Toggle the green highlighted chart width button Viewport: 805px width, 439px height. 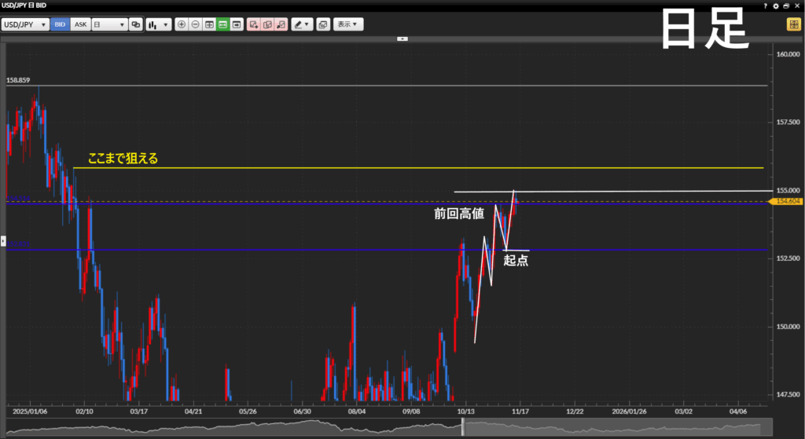point(223,24)
